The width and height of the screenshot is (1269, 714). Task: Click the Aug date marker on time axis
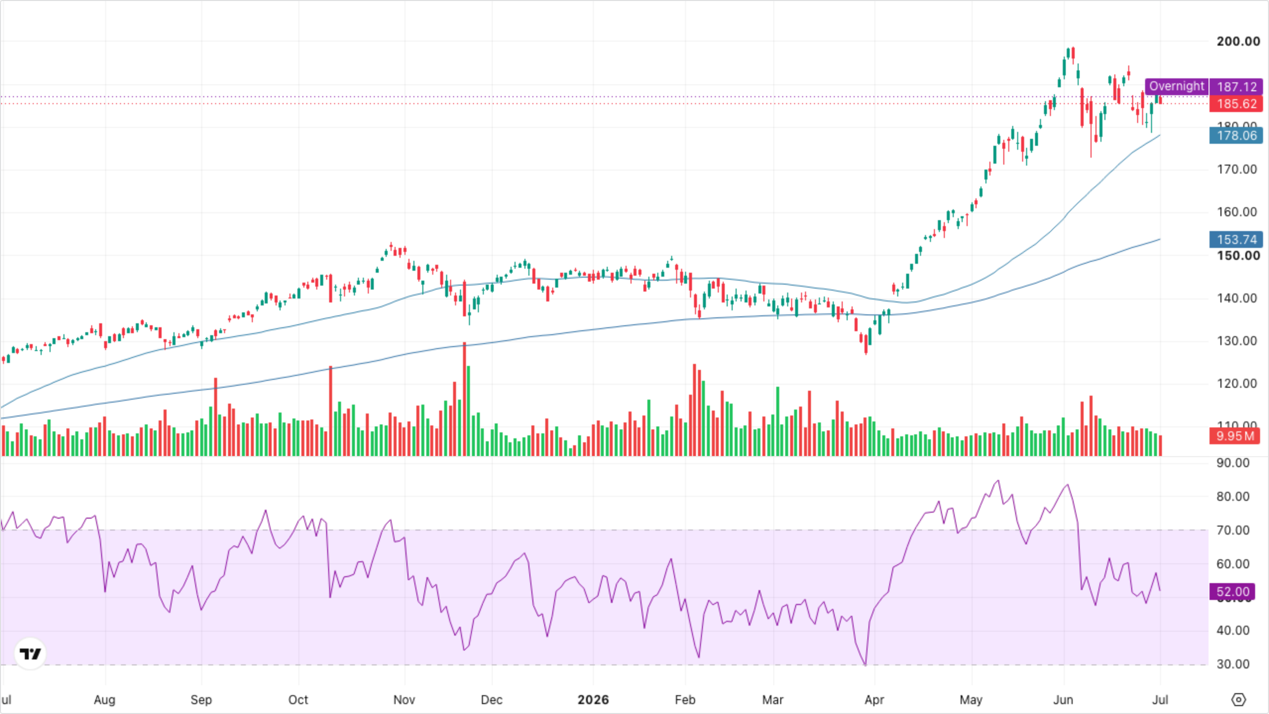[105, 700]
